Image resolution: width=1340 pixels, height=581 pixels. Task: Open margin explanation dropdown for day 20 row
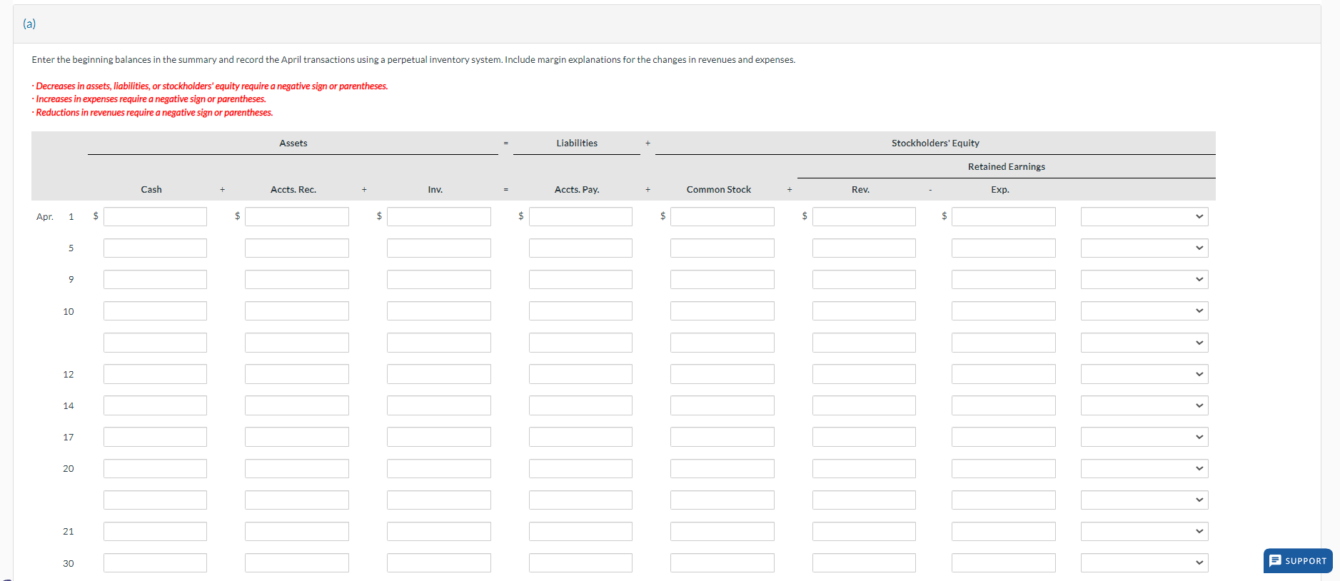[1144, 468]
